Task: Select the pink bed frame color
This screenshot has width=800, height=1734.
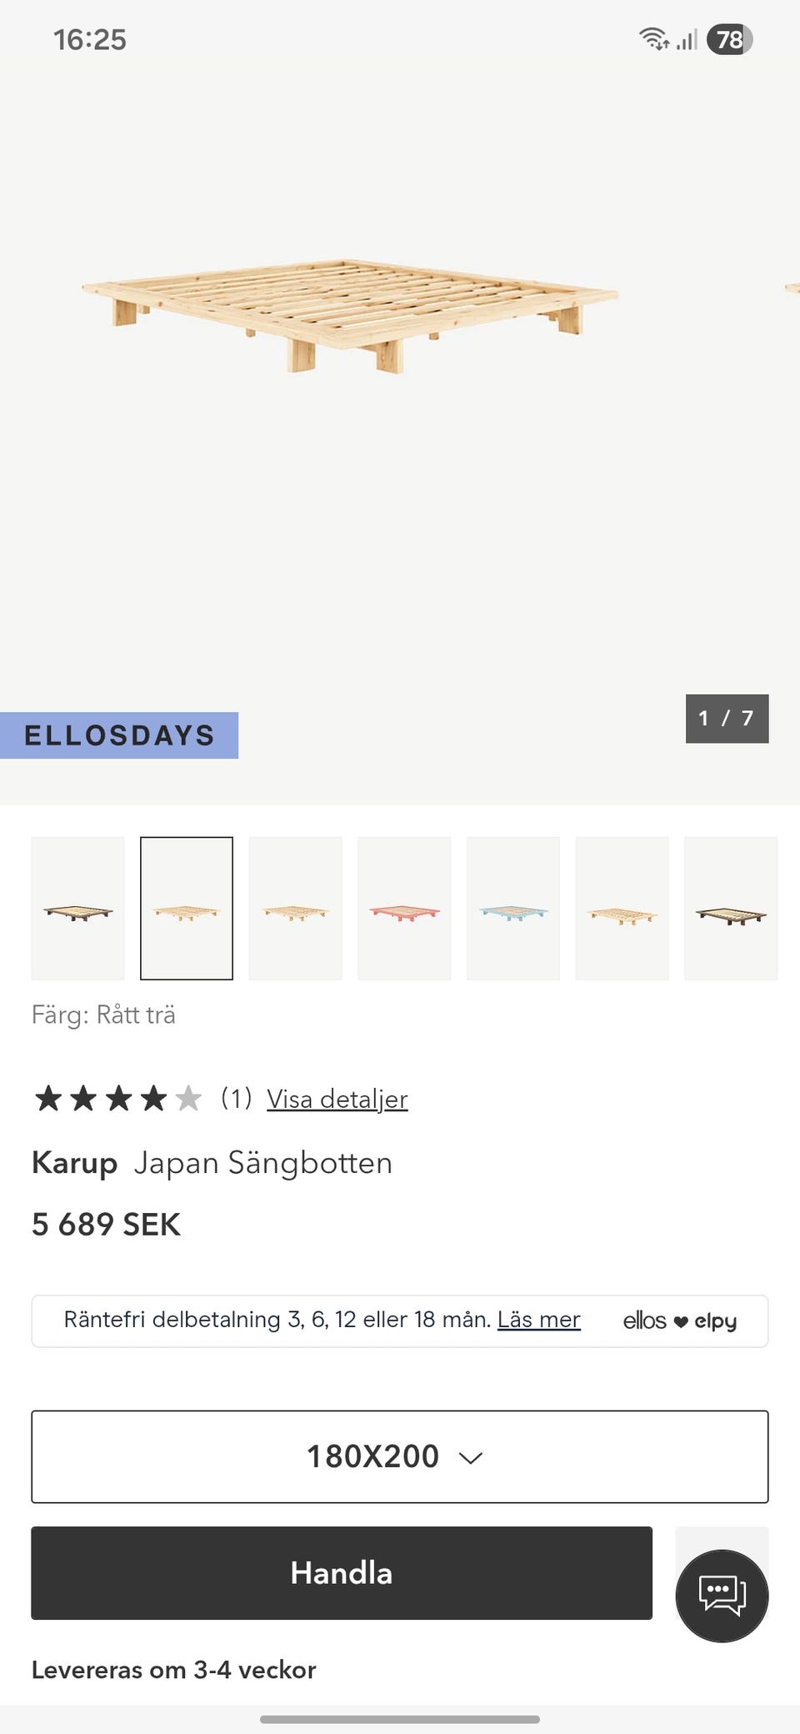Action: 404,909
